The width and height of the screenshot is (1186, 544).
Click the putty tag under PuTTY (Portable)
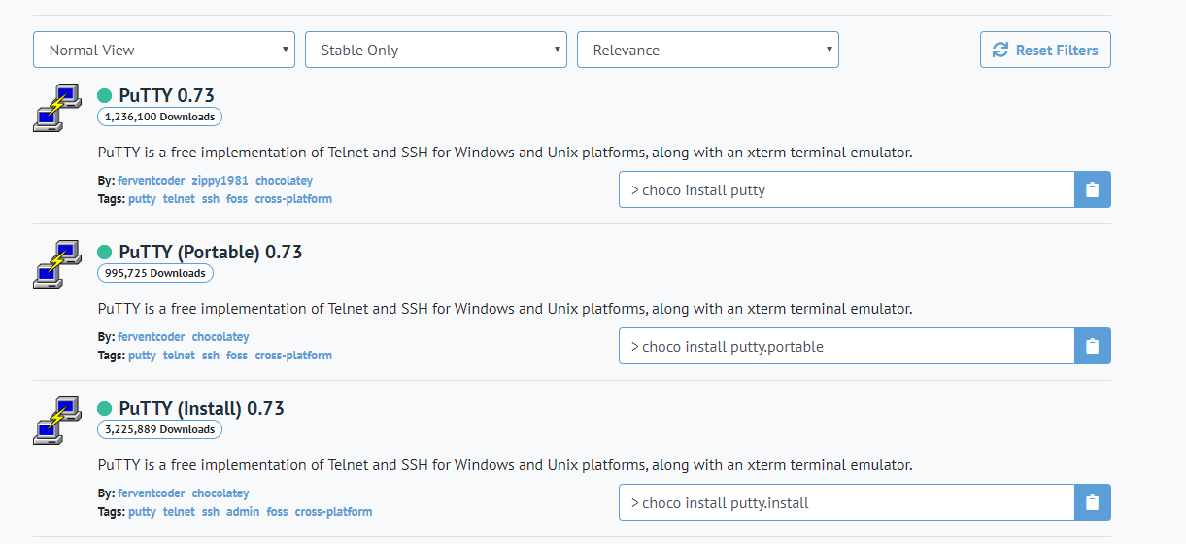pyautogui.click(x=142, y=356)
